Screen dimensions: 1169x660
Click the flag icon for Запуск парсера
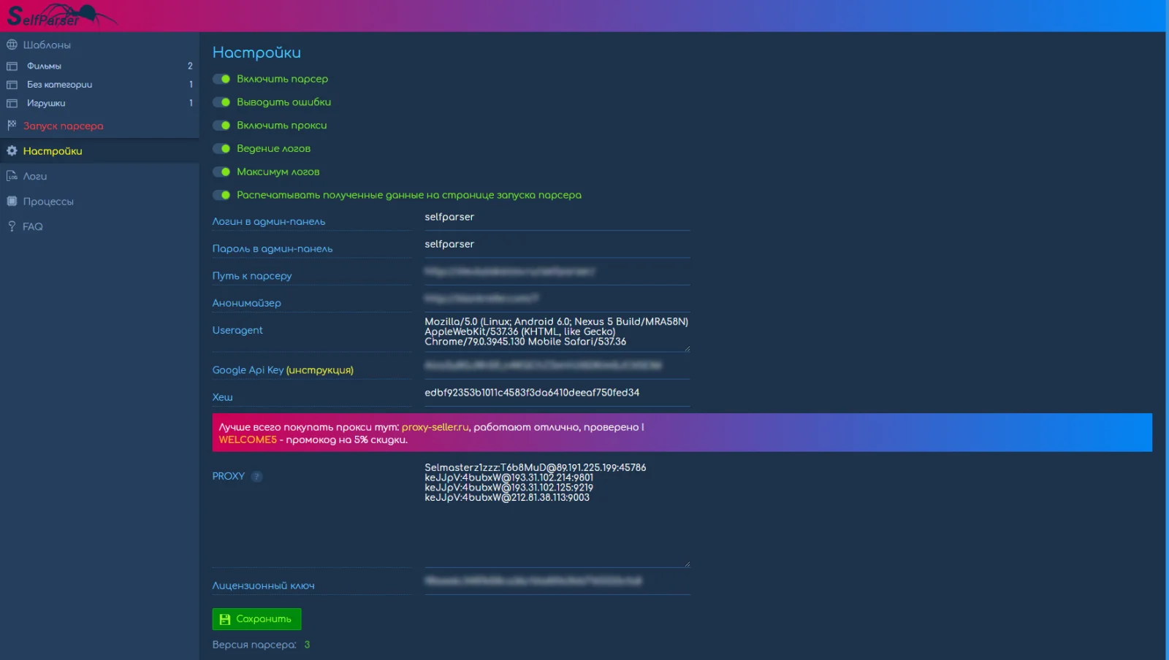click(x=12, y=126)
